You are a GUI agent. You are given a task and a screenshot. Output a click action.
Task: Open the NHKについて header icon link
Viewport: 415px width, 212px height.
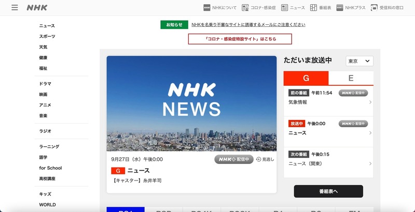pyautogui.click(x=207, y=8)
